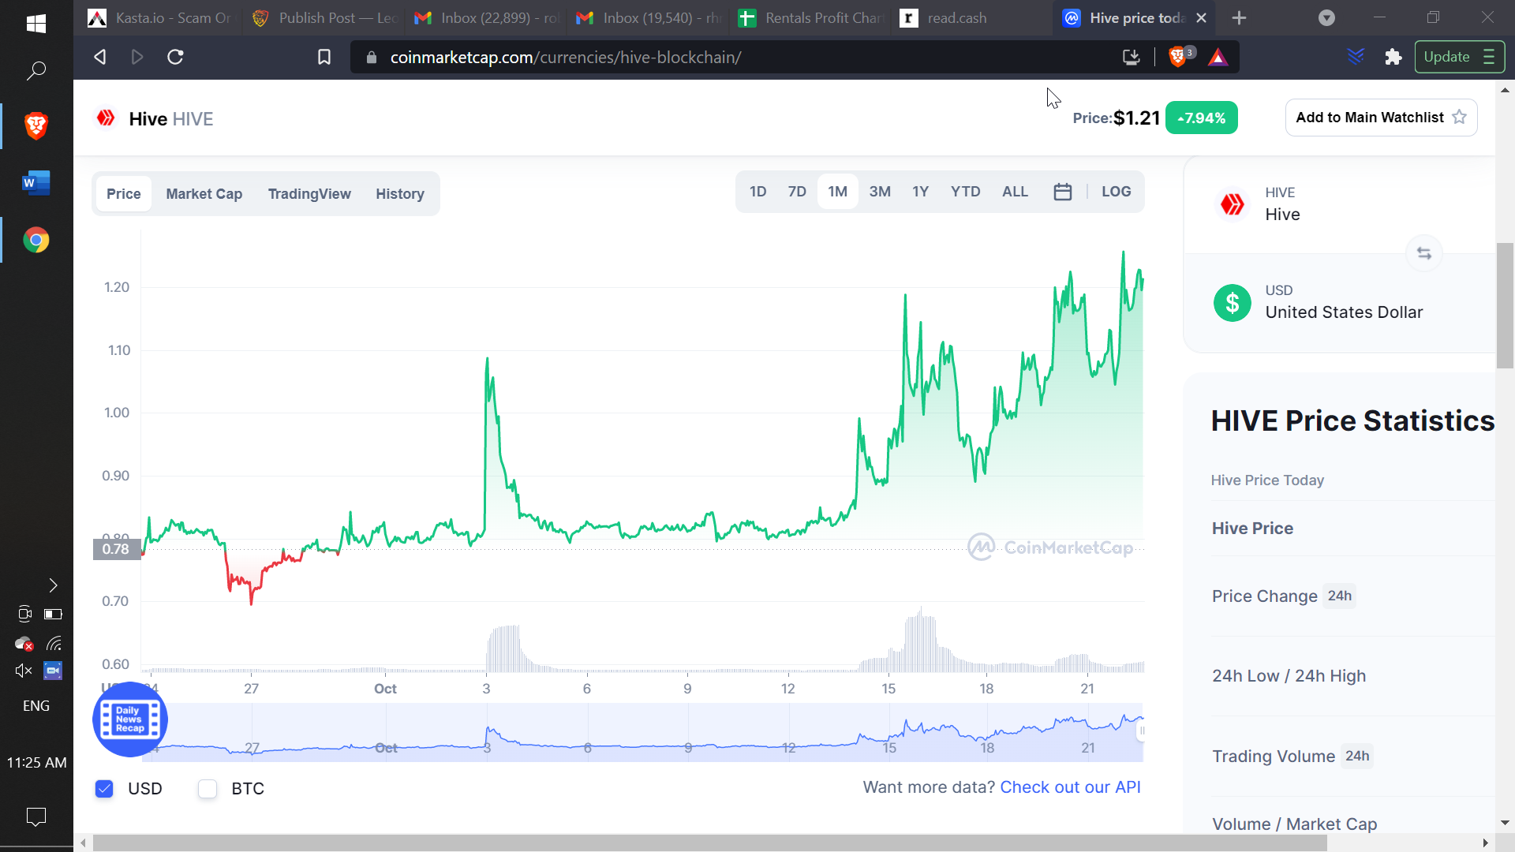Switch to the Price chart tab
The height and width of the screenshot is (852, 1515).
click(x=124, y=194)
